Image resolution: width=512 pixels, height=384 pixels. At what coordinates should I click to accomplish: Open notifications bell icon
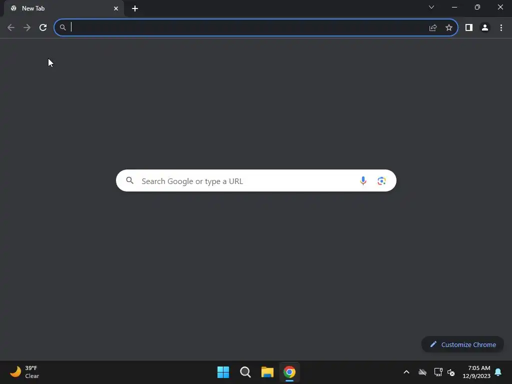tap(498, 372)
